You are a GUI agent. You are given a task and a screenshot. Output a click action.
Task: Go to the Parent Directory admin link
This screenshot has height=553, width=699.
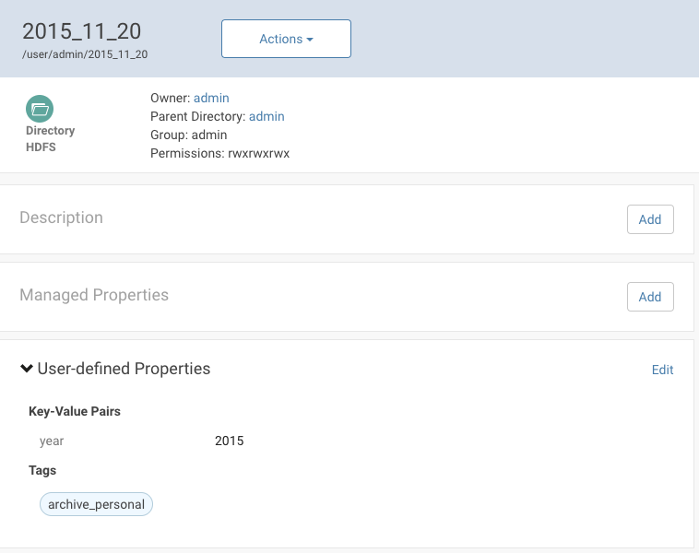point(267,116)
